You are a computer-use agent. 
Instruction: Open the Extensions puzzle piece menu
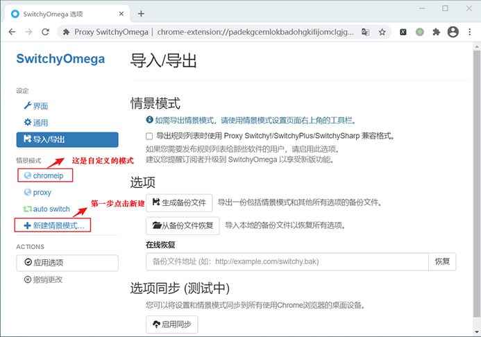coord(437,32)
